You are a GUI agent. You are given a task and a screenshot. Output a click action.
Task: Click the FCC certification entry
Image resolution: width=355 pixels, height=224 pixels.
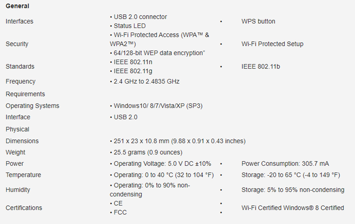(120, 212)
